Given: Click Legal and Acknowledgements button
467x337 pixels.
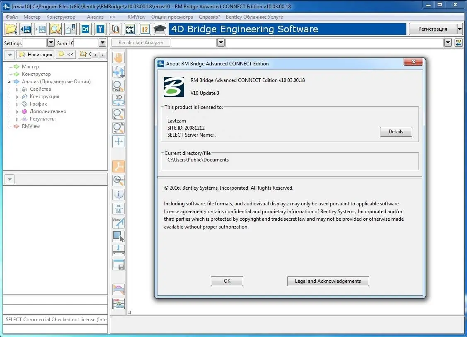Looking at the screenshot, I should tap(328, 281).
